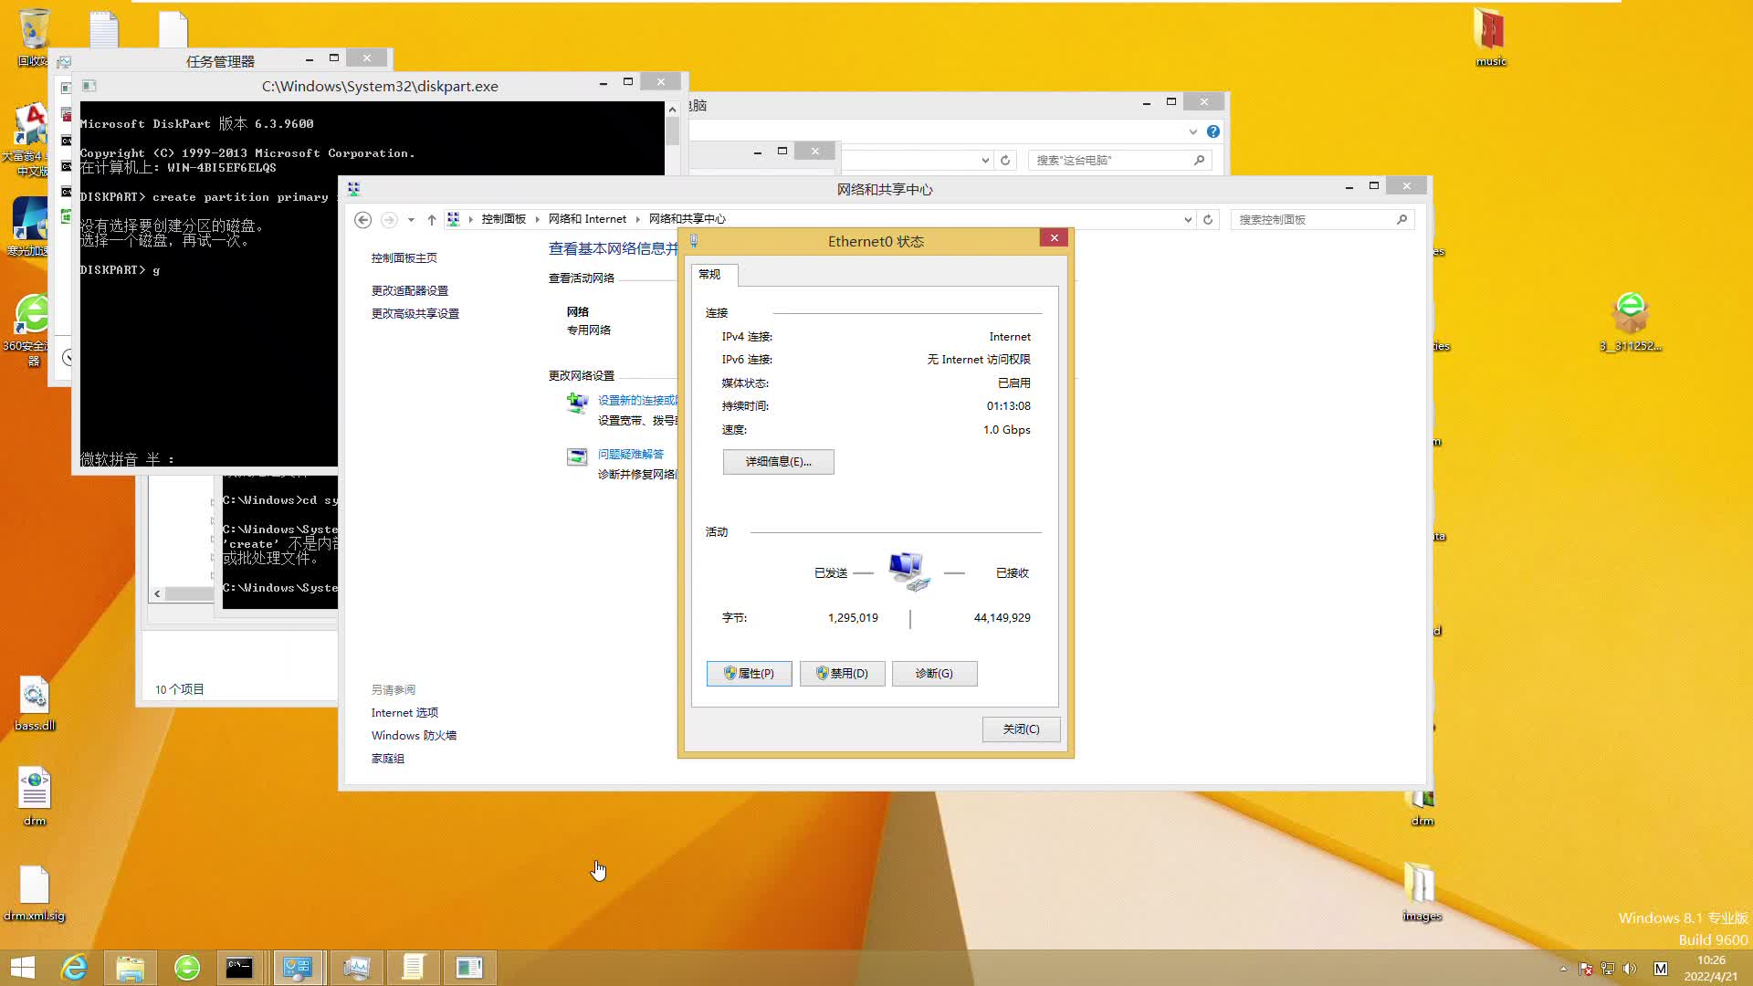Switch to Task Manager taskbar button
Screen dimensions: 1753x986
click(x=357, y=968)
